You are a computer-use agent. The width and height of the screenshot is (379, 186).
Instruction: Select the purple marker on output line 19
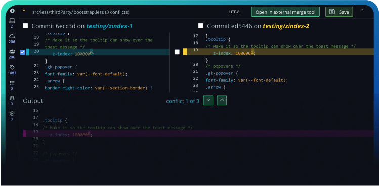[24, 133]
